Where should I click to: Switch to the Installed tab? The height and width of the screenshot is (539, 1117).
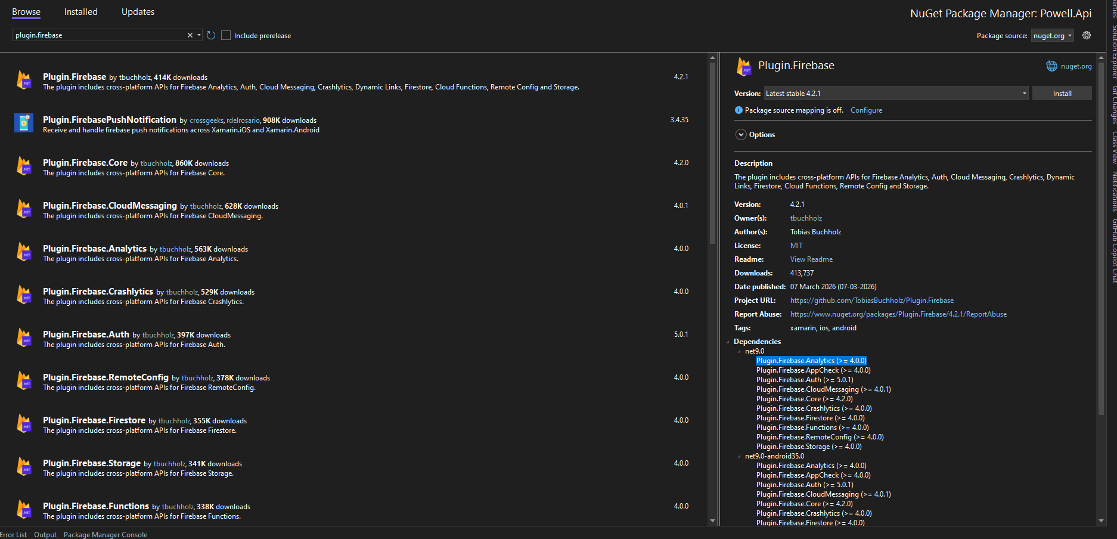81,12
